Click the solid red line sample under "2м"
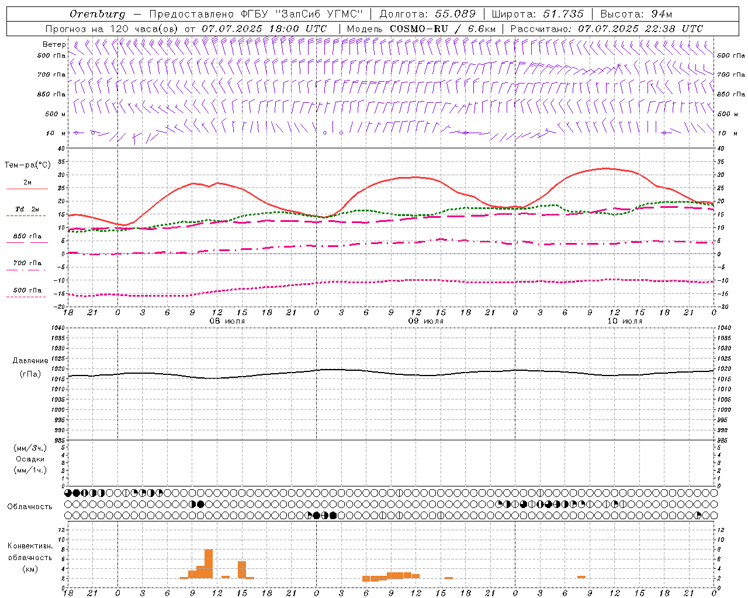Viewport: 748px width, 598px height. coord(27,189)
